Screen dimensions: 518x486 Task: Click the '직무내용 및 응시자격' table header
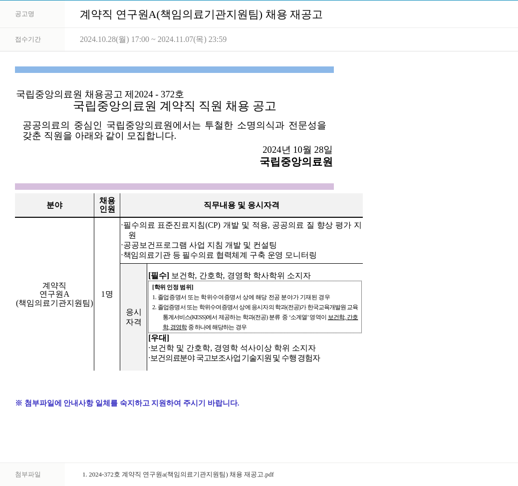tap(242, 205)
